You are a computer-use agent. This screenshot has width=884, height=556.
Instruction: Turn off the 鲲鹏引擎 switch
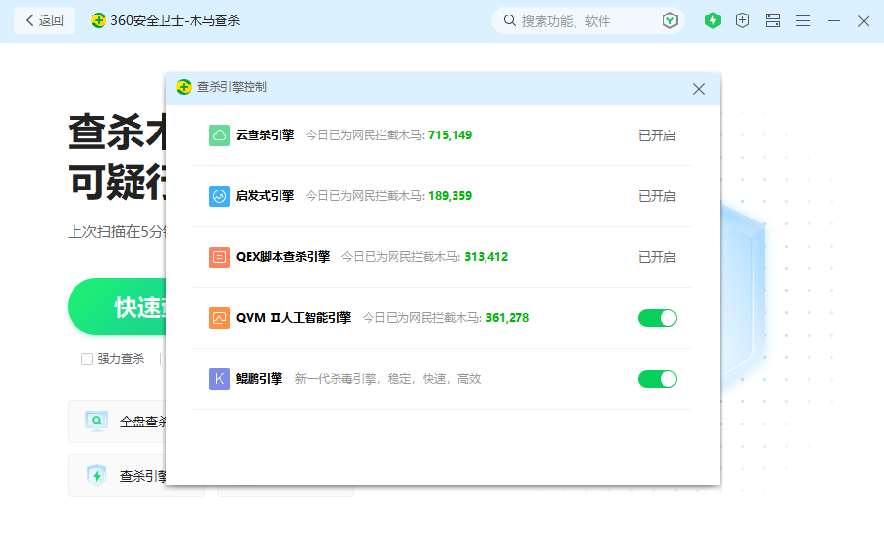coord(658,379)
